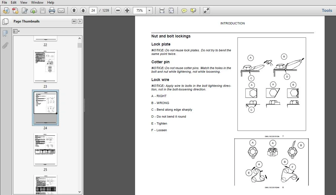Switch to Read Mode full view

(x=206, y=11)
